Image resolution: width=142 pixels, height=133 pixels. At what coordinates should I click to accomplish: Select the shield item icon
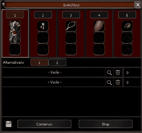[99, 26]
